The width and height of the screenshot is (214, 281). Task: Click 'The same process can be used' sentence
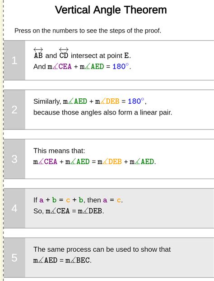(102, 249)
